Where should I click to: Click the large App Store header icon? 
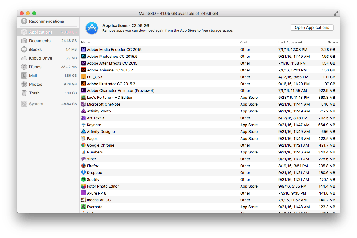[92, 28]
